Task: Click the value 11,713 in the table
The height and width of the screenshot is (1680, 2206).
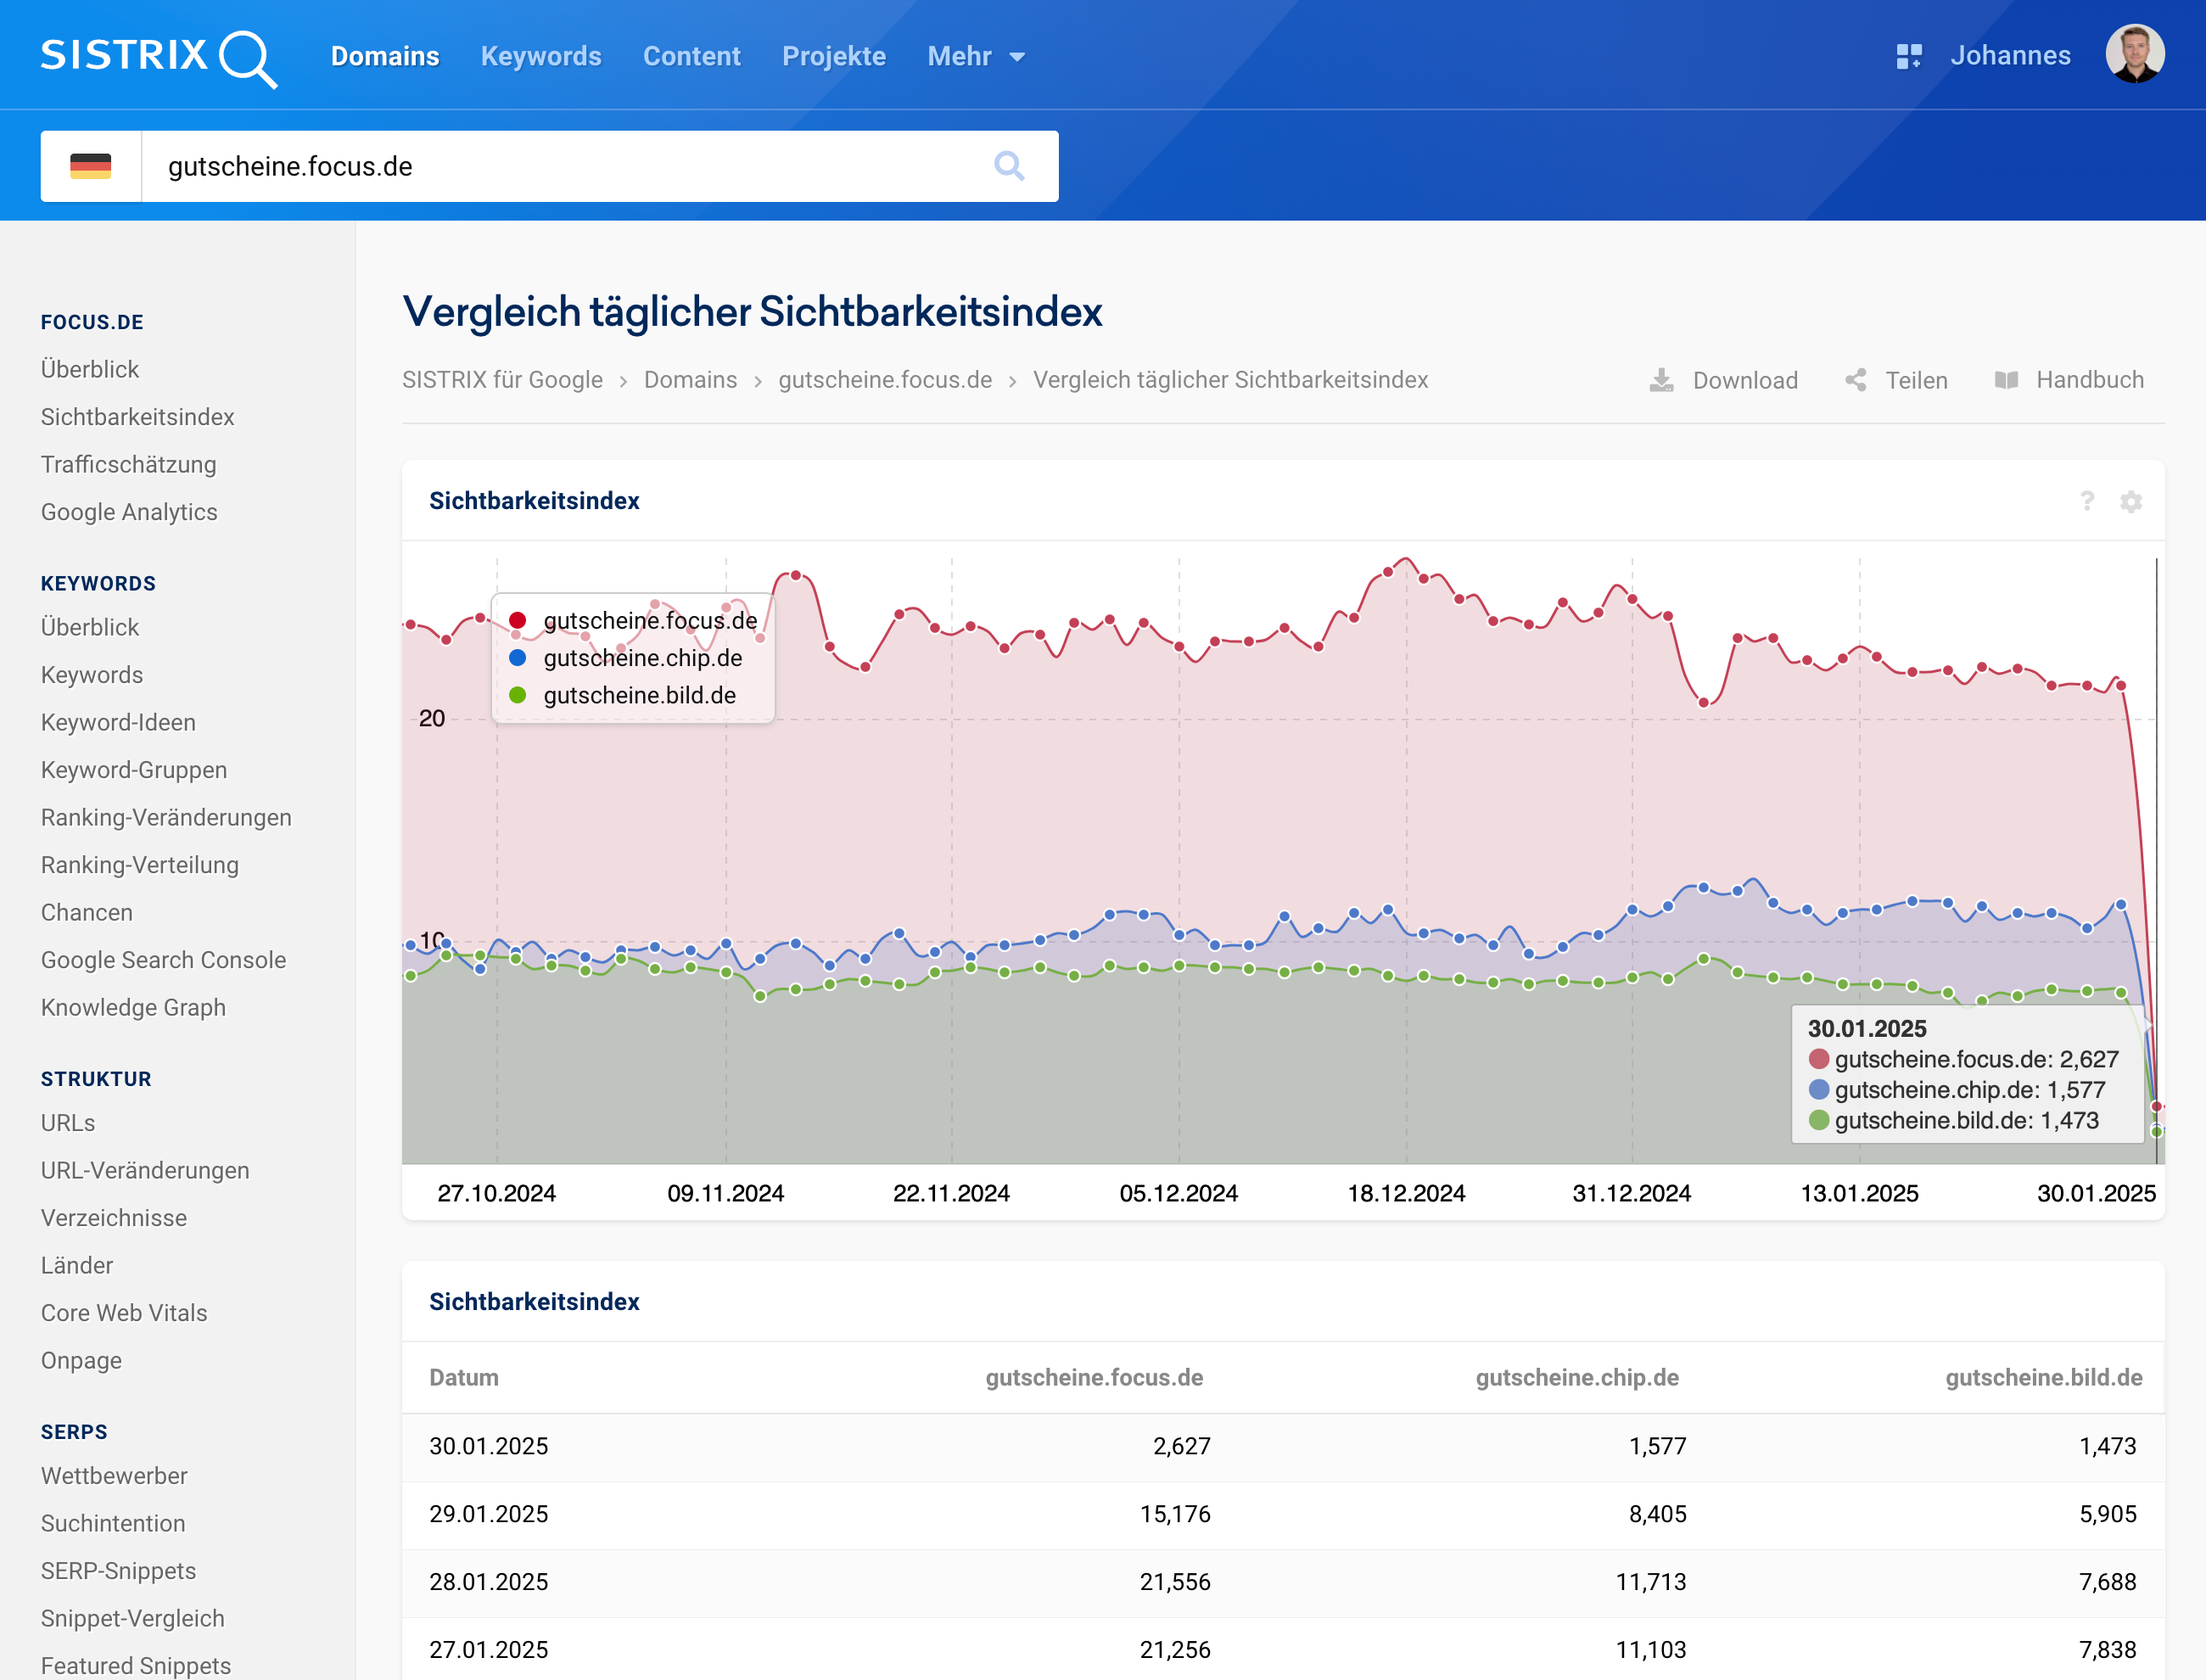Action: pos(1651,1582)
